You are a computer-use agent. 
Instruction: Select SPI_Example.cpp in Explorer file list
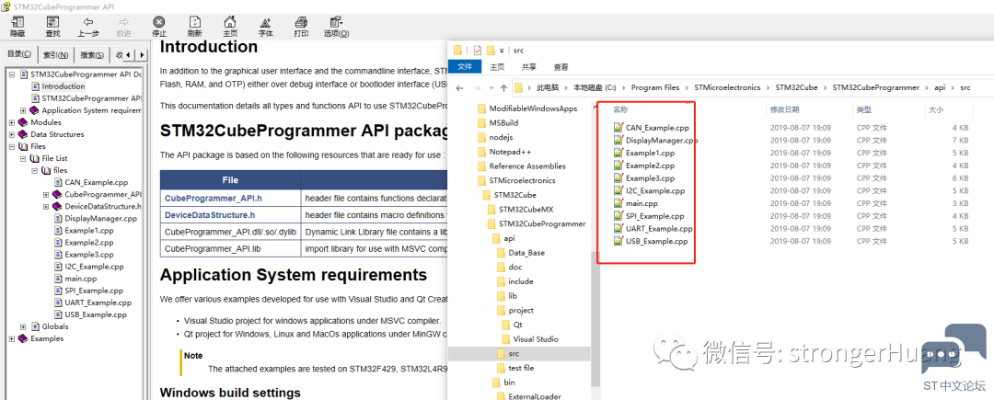click(649, 216)
